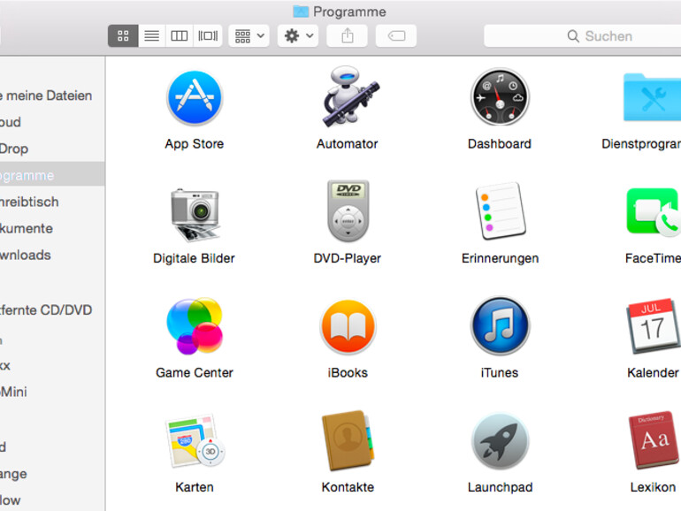Switch to icon view

tap(123, 35)
